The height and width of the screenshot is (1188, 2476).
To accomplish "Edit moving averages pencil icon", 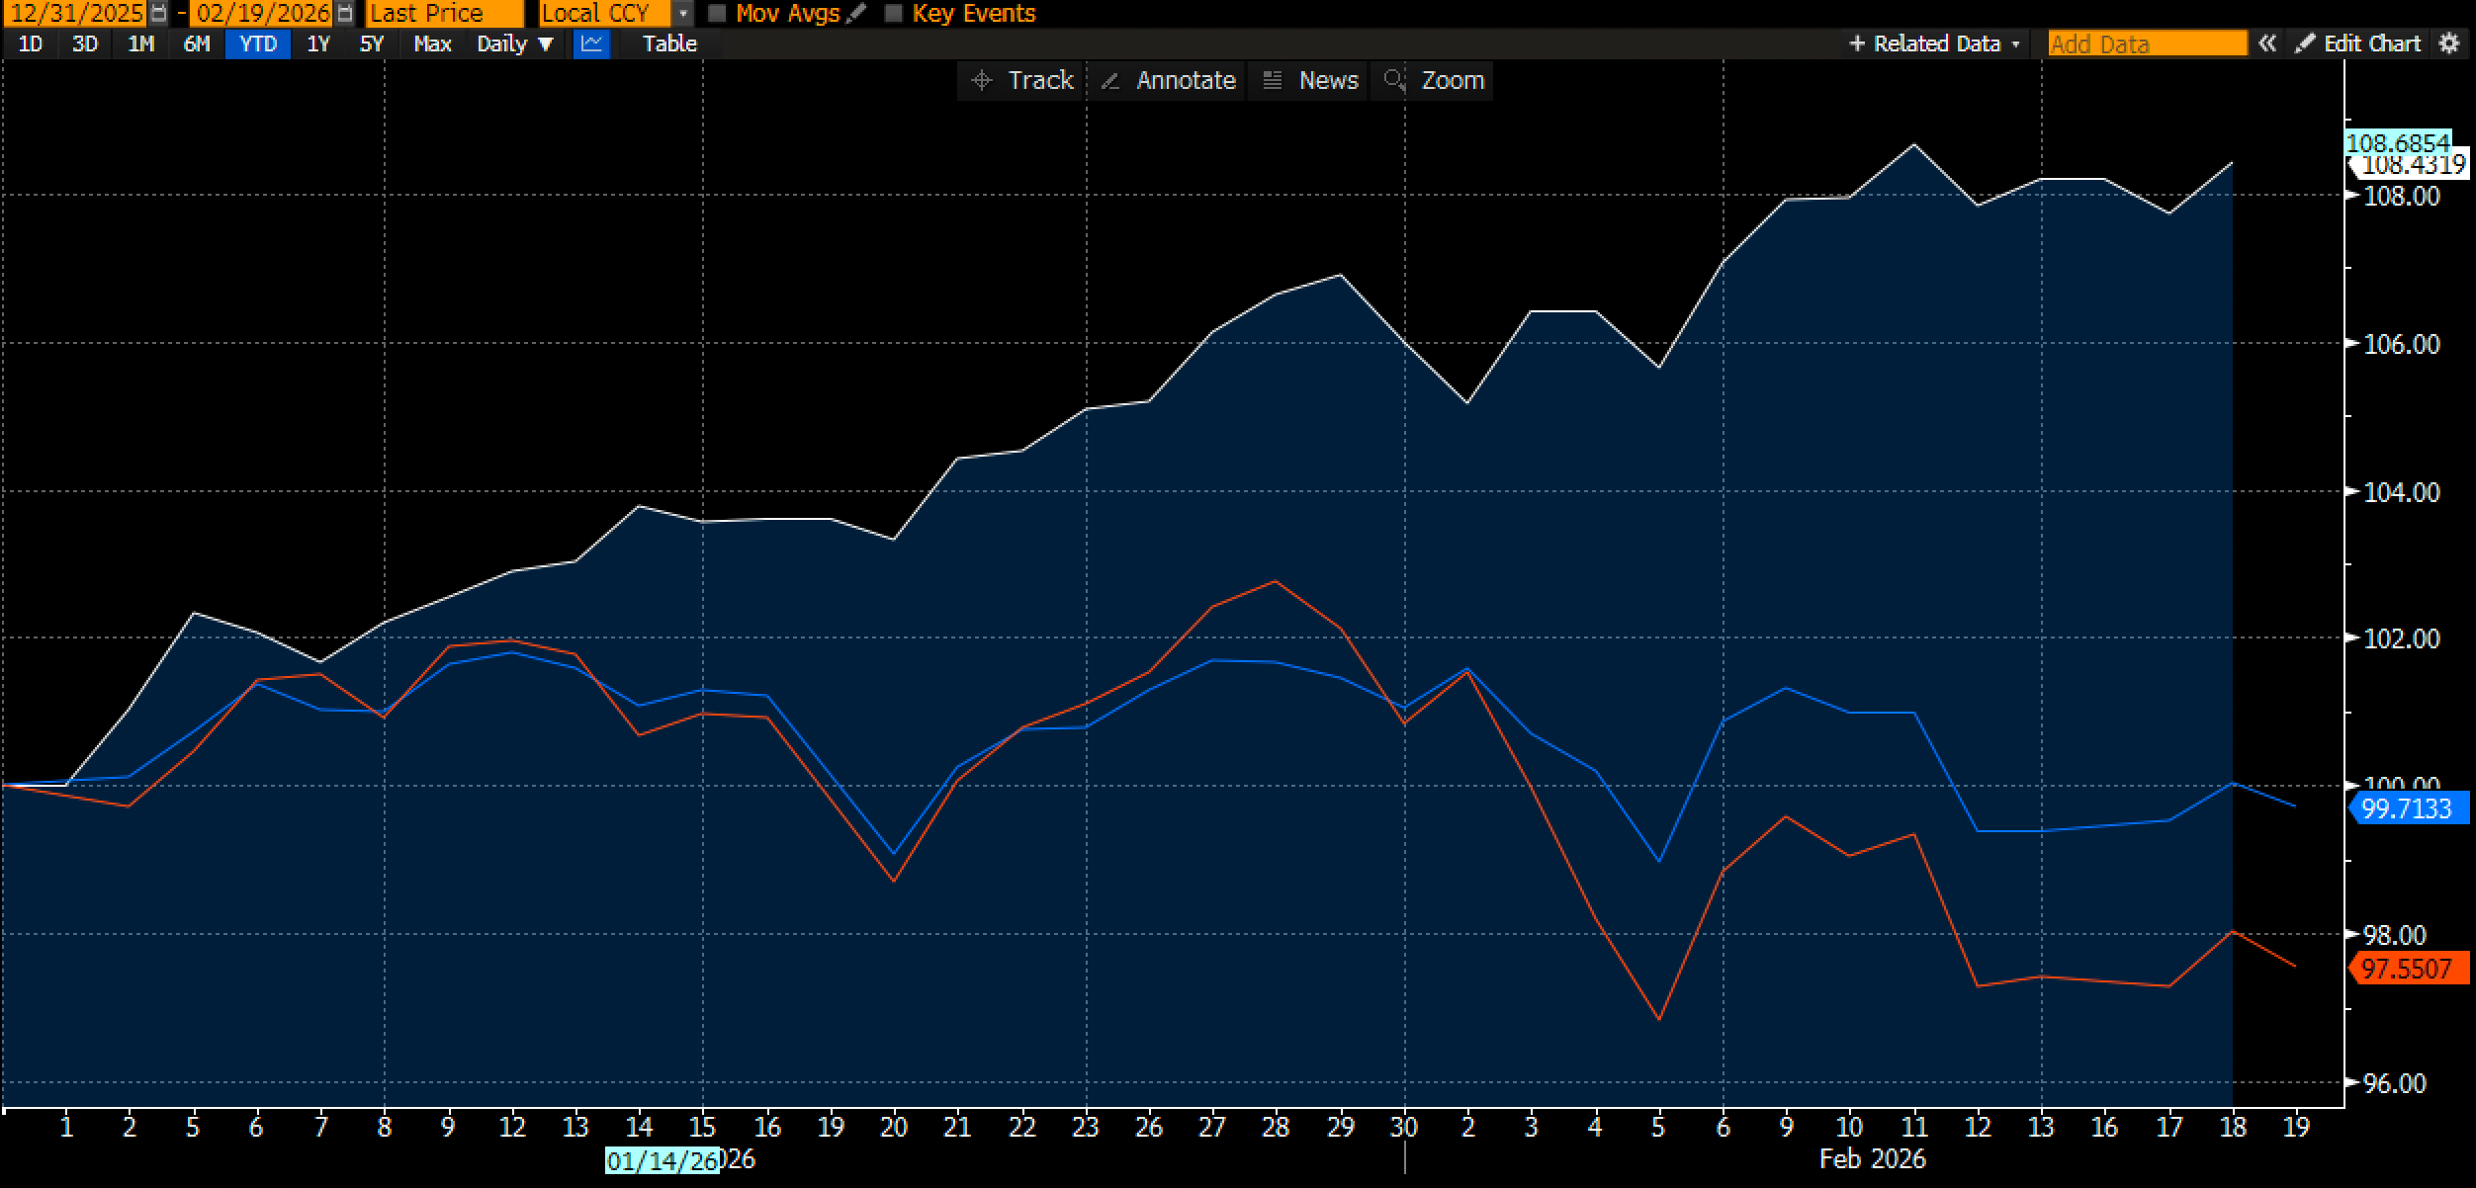I will (x=857, y=14).
